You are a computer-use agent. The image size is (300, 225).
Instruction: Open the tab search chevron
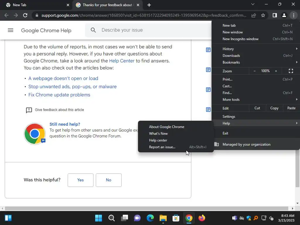[253, 4]
